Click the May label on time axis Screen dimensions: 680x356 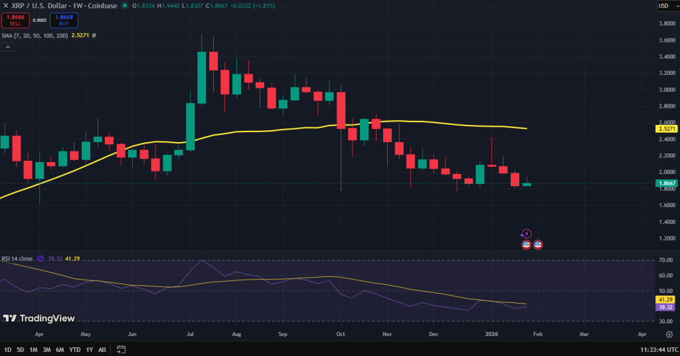point(86,334)
